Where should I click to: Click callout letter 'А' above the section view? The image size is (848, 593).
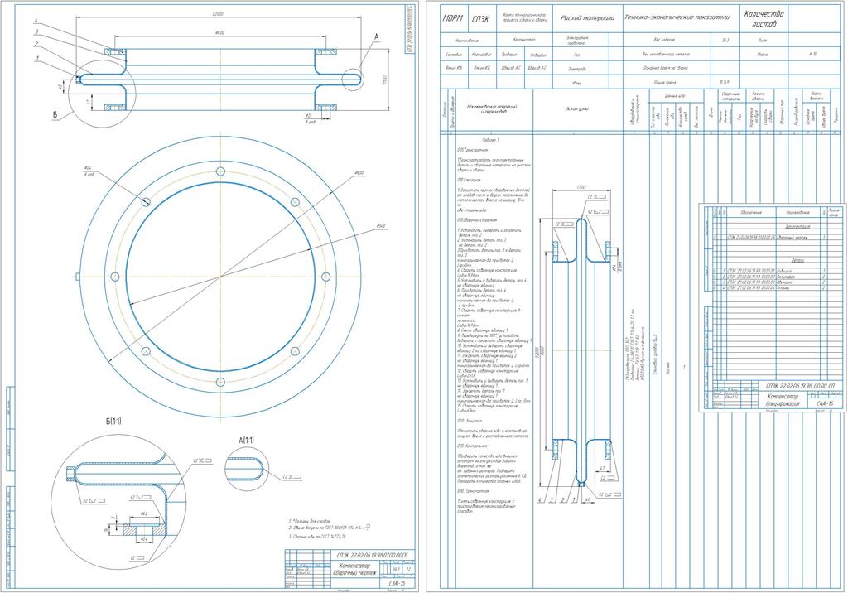377,36
